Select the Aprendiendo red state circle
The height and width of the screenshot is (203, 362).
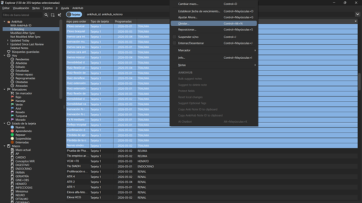pos(12,131)
